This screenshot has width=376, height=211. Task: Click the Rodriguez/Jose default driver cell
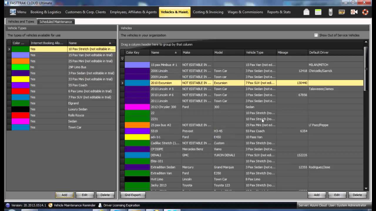(x=335, y=167)
